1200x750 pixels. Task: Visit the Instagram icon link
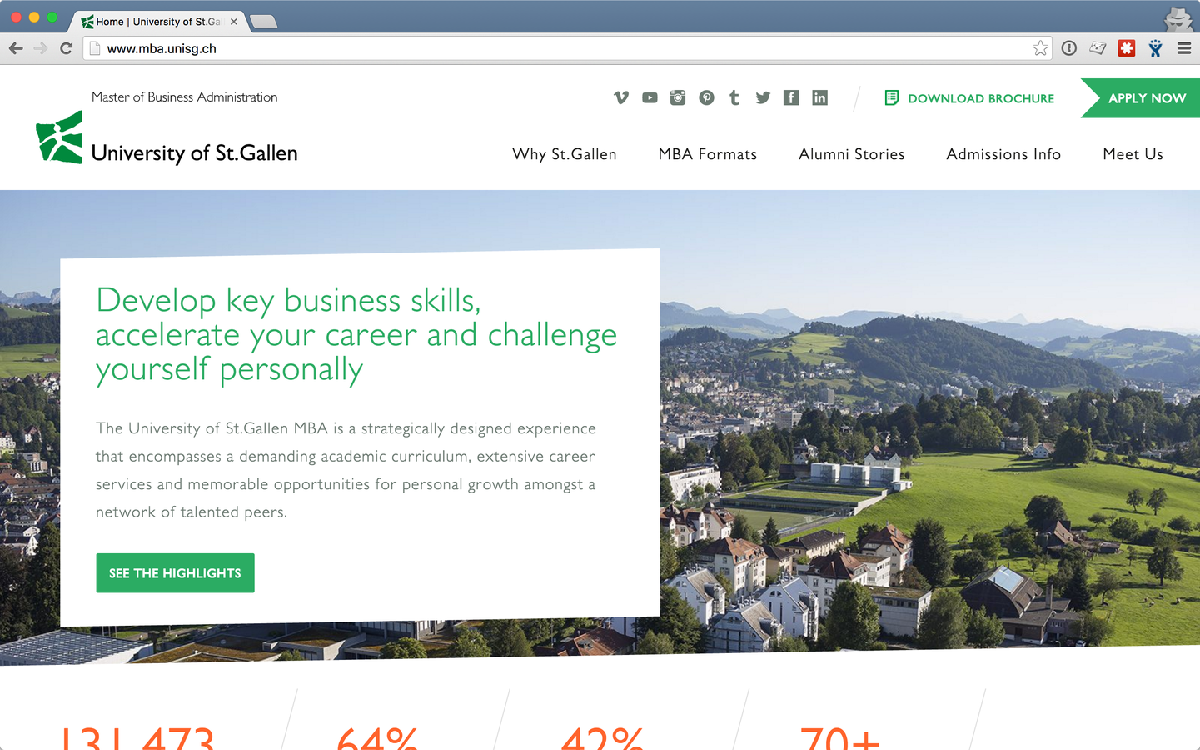click(678, 97)
